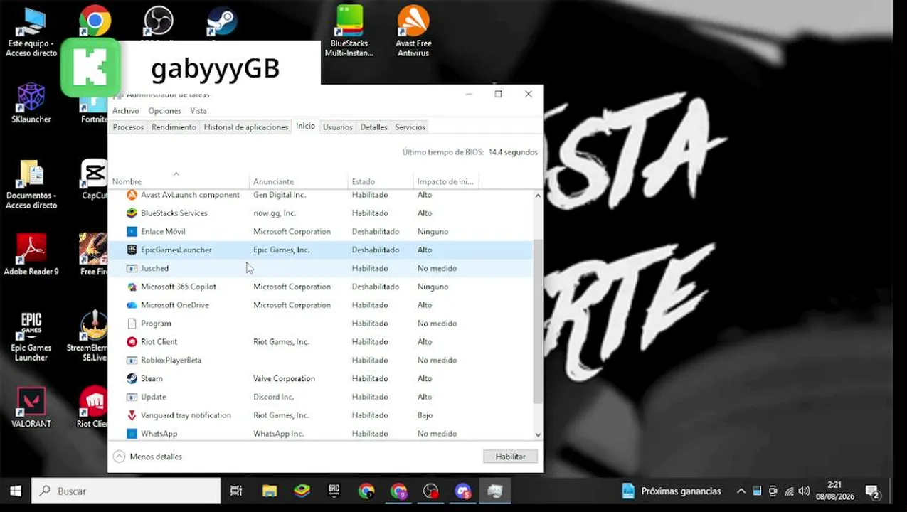Click the Próximas ganancias taskbar widget
The height and width of the screenshot is (512, 907).
[x=671, y=491]
